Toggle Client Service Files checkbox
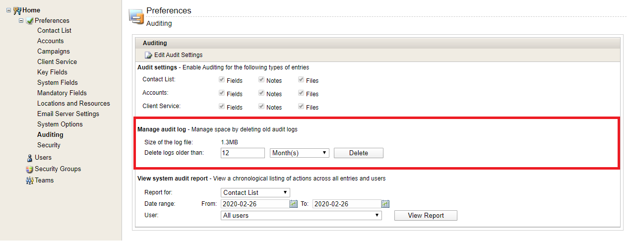This screenshot has height=241, width=631. 301,107
